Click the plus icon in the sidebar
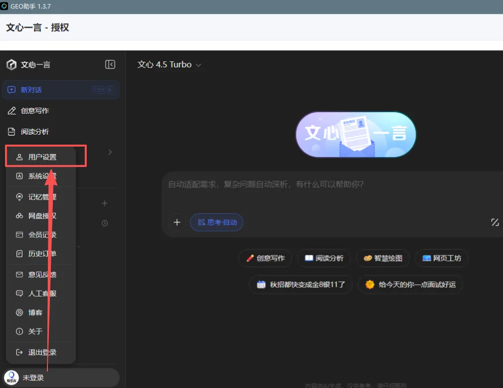This screenshot has width=503, height=388. click(105, 203)
